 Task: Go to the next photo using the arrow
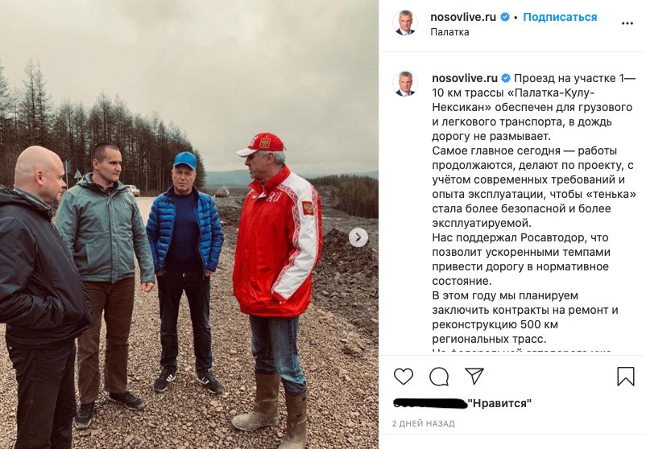[358, 237]
